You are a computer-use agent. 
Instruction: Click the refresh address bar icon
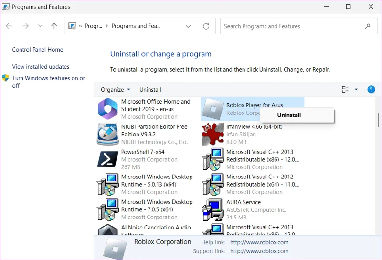[206, 26]
